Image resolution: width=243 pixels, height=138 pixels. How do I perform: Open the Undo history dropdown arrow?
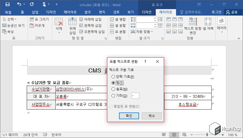coord(24,4)
